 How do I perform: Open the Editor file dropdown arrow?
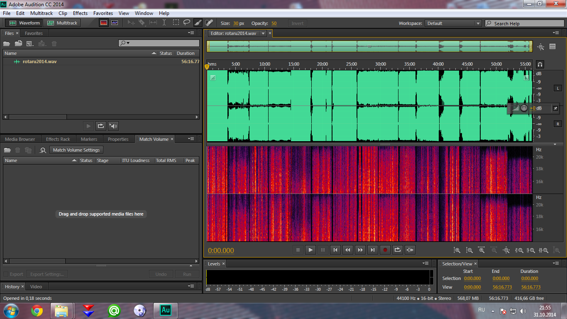263,33
